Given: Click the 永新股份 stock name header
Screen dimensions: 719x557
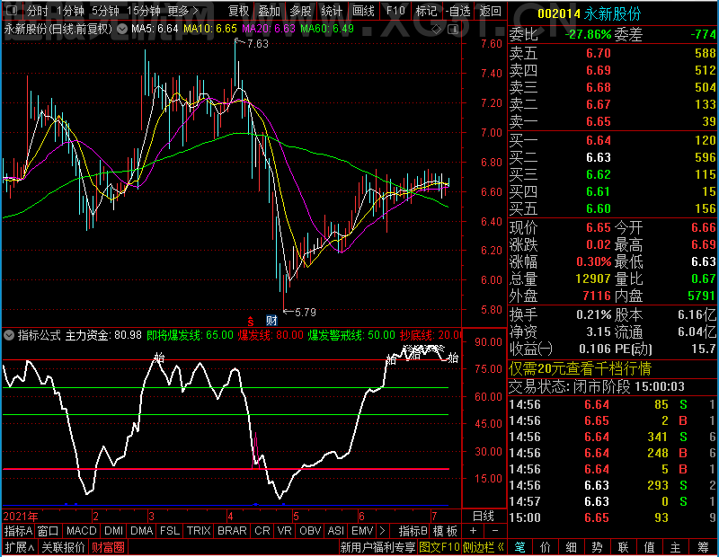Looking at the screenshot, I should 612,13.
